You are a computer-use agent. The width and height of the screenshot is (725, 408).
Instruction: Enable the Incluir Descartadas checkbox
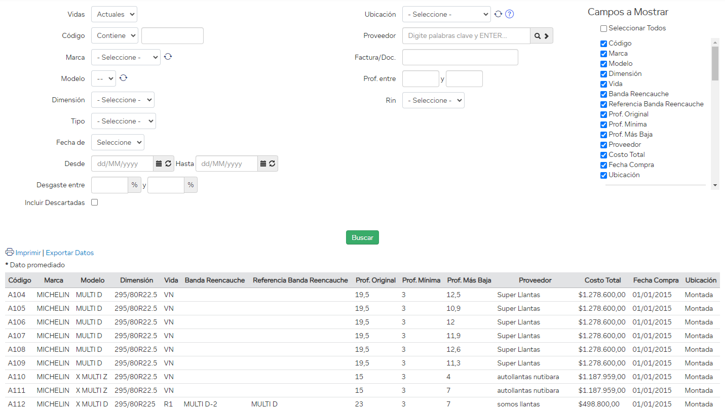(x=94, y=202)
